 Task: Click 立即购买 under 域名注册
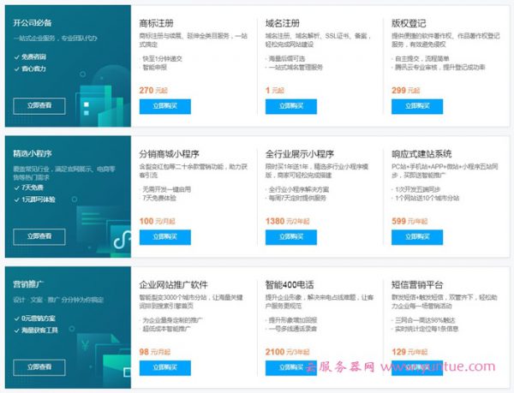(290, 106)
